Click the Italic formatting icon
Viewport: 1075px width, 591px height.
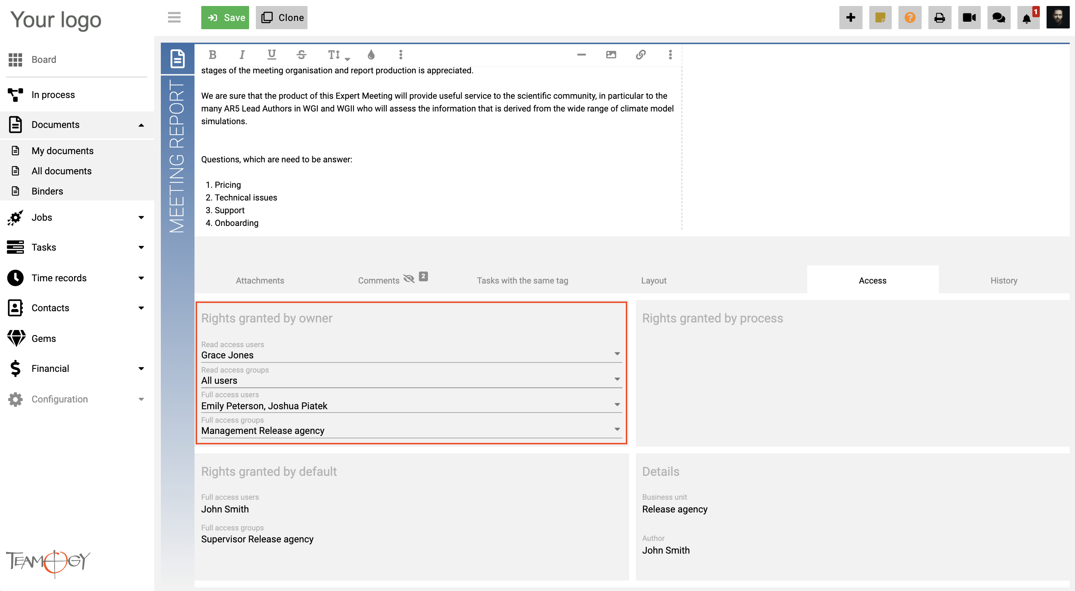pyautogui.click(x=242, y=55)
